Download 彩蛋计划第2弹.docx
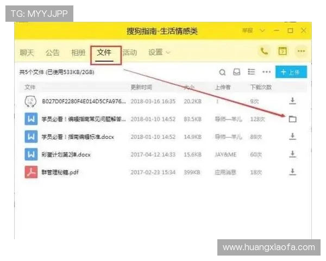The height and width of the screenshot is (261, 326). pos(292,154)
